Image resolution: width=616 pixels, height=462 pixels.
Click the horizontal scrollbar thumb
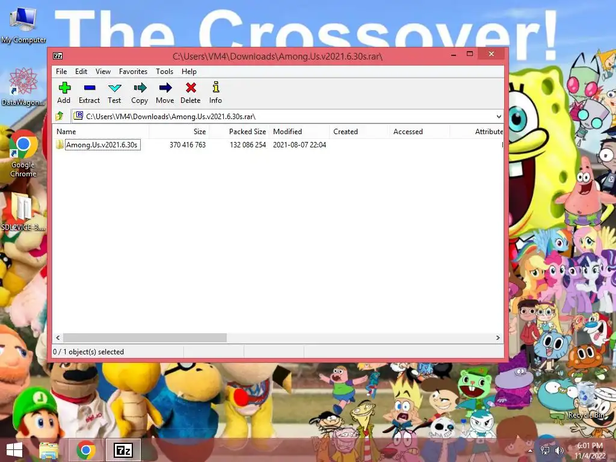[x=145, y=338]
